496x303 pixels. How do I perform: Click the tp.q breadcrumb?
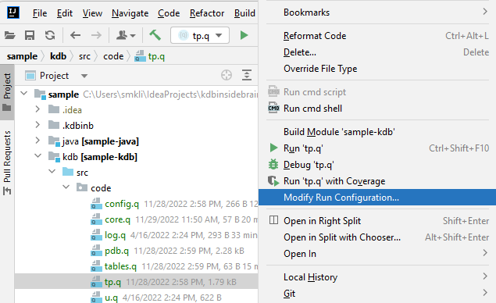(x=150, y=56)
